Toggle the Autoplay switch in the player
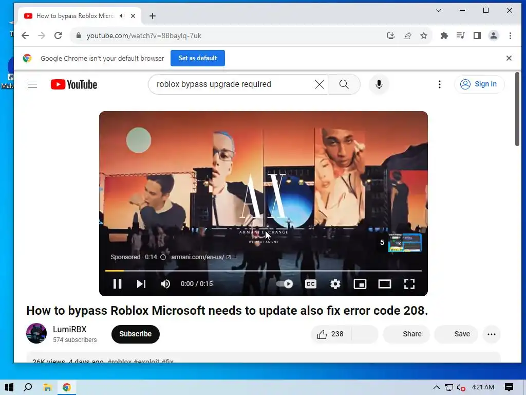The width and height of the screenshot is (526, 395). tap(285, 284)
